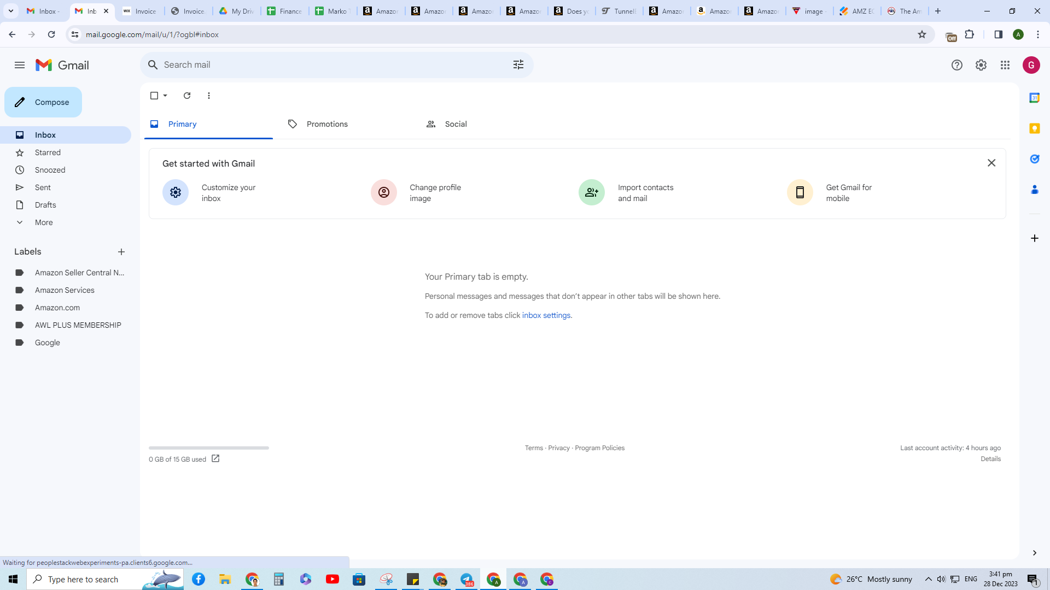Create a new label with plus icon
1050x590 pixels.
(121, 252)
